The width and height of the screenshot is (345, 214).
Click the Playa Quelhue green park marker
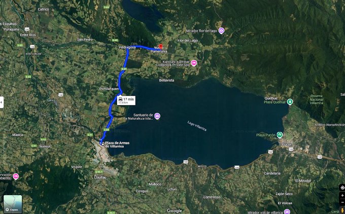pos(290,101)
